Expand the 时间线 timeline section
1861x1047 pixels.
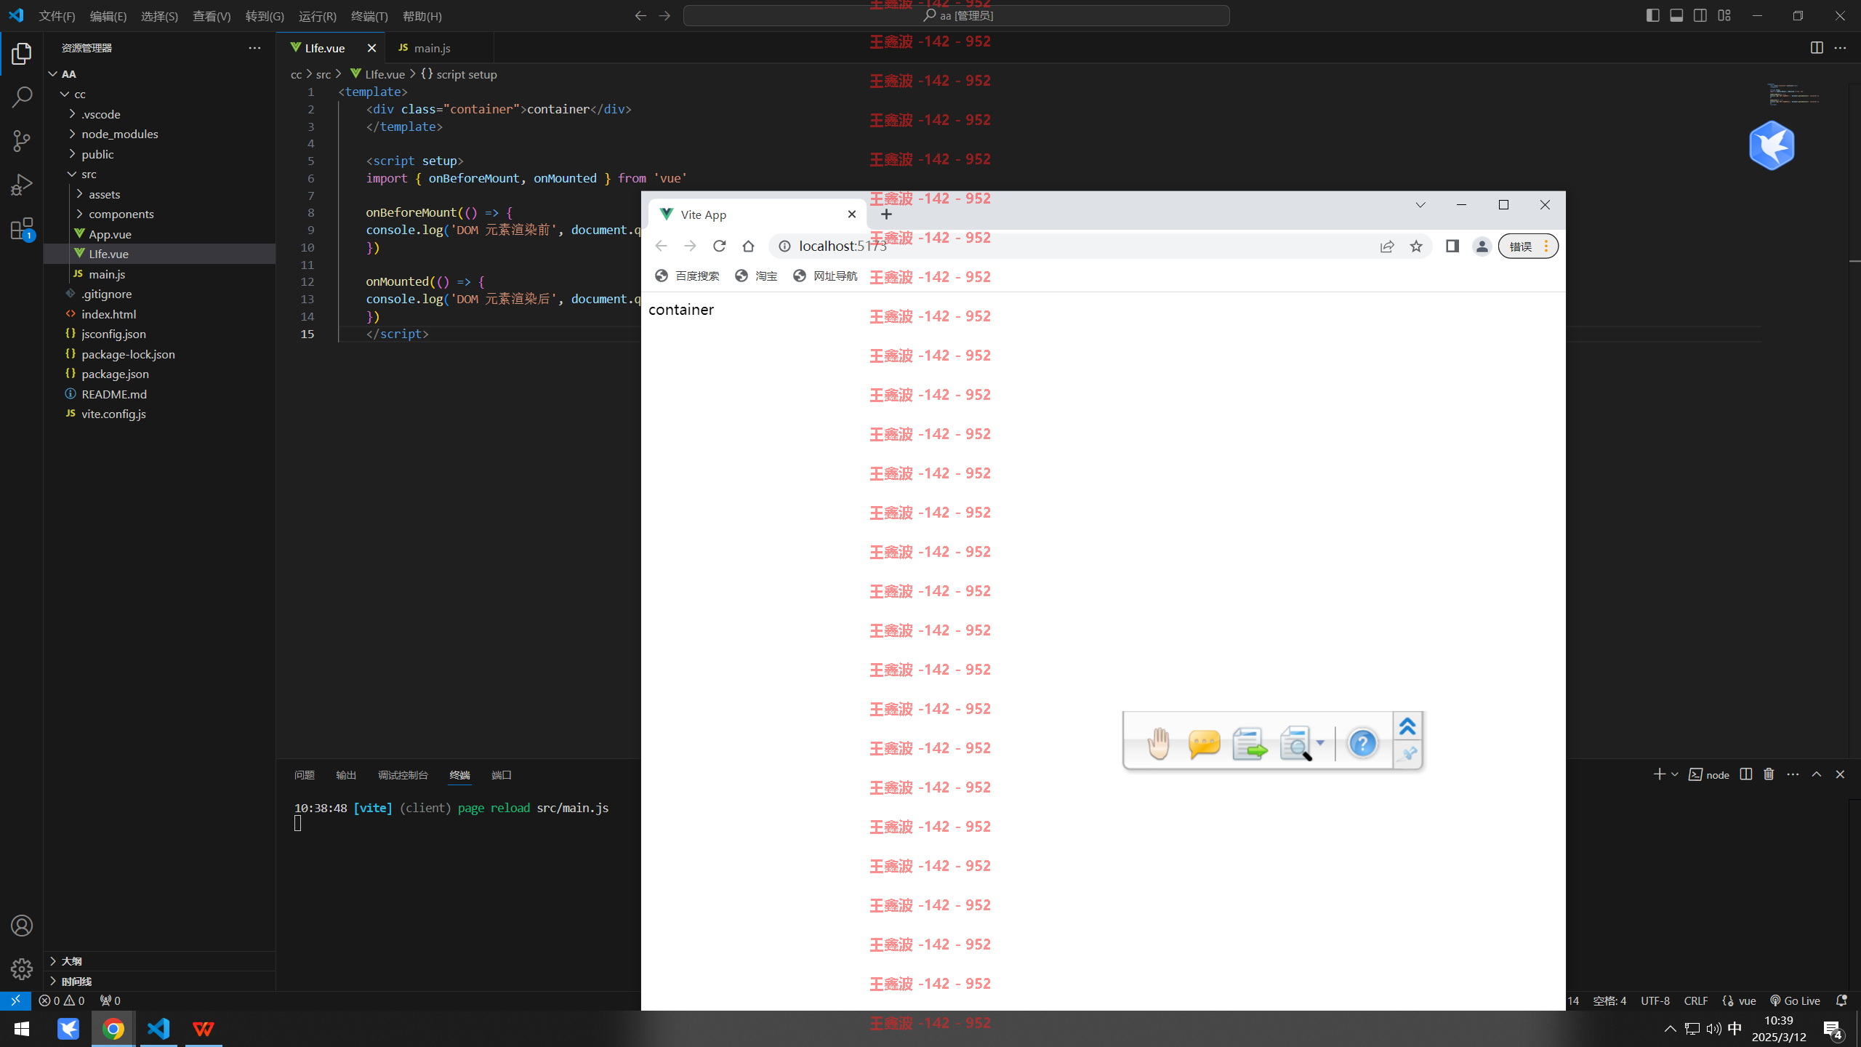(159, 981)
